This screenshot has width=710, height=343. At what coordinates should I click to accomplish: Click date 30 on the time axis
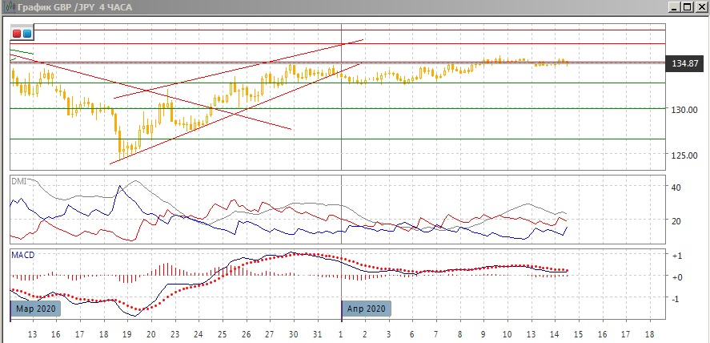click(x=294, y=333)
